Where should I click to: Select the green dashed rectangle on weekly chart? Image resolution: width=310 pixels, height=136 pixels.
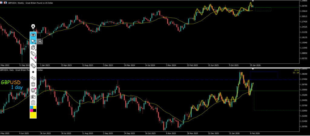tap(263, 9)
